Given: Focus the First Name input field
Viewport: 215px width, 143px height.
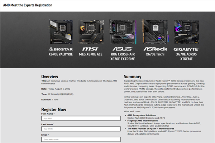Looking at the screenshot, I should click(81, 118).
